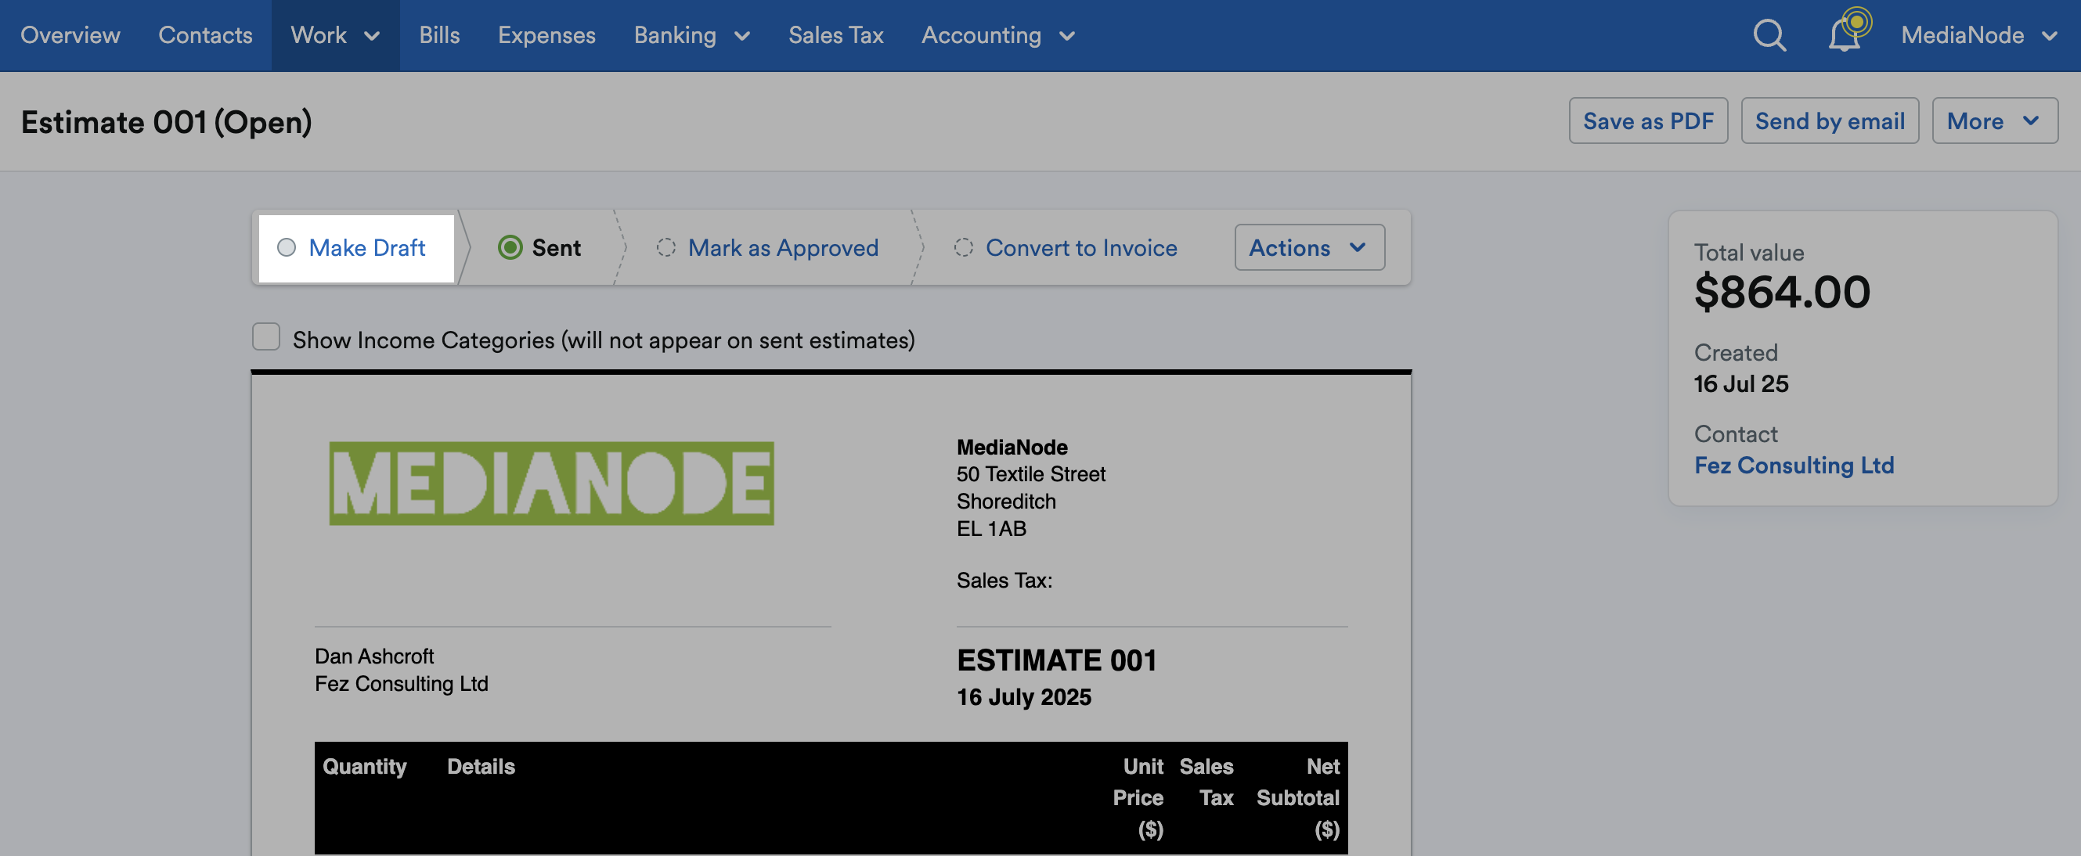Image resolution: width=2081 pixels, height=856 pixels.
Task: Click the Quantity column header
Action: [364, 766]
